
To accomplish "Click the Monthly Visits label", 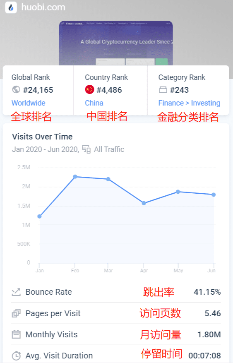I will (x=52, y=334).
